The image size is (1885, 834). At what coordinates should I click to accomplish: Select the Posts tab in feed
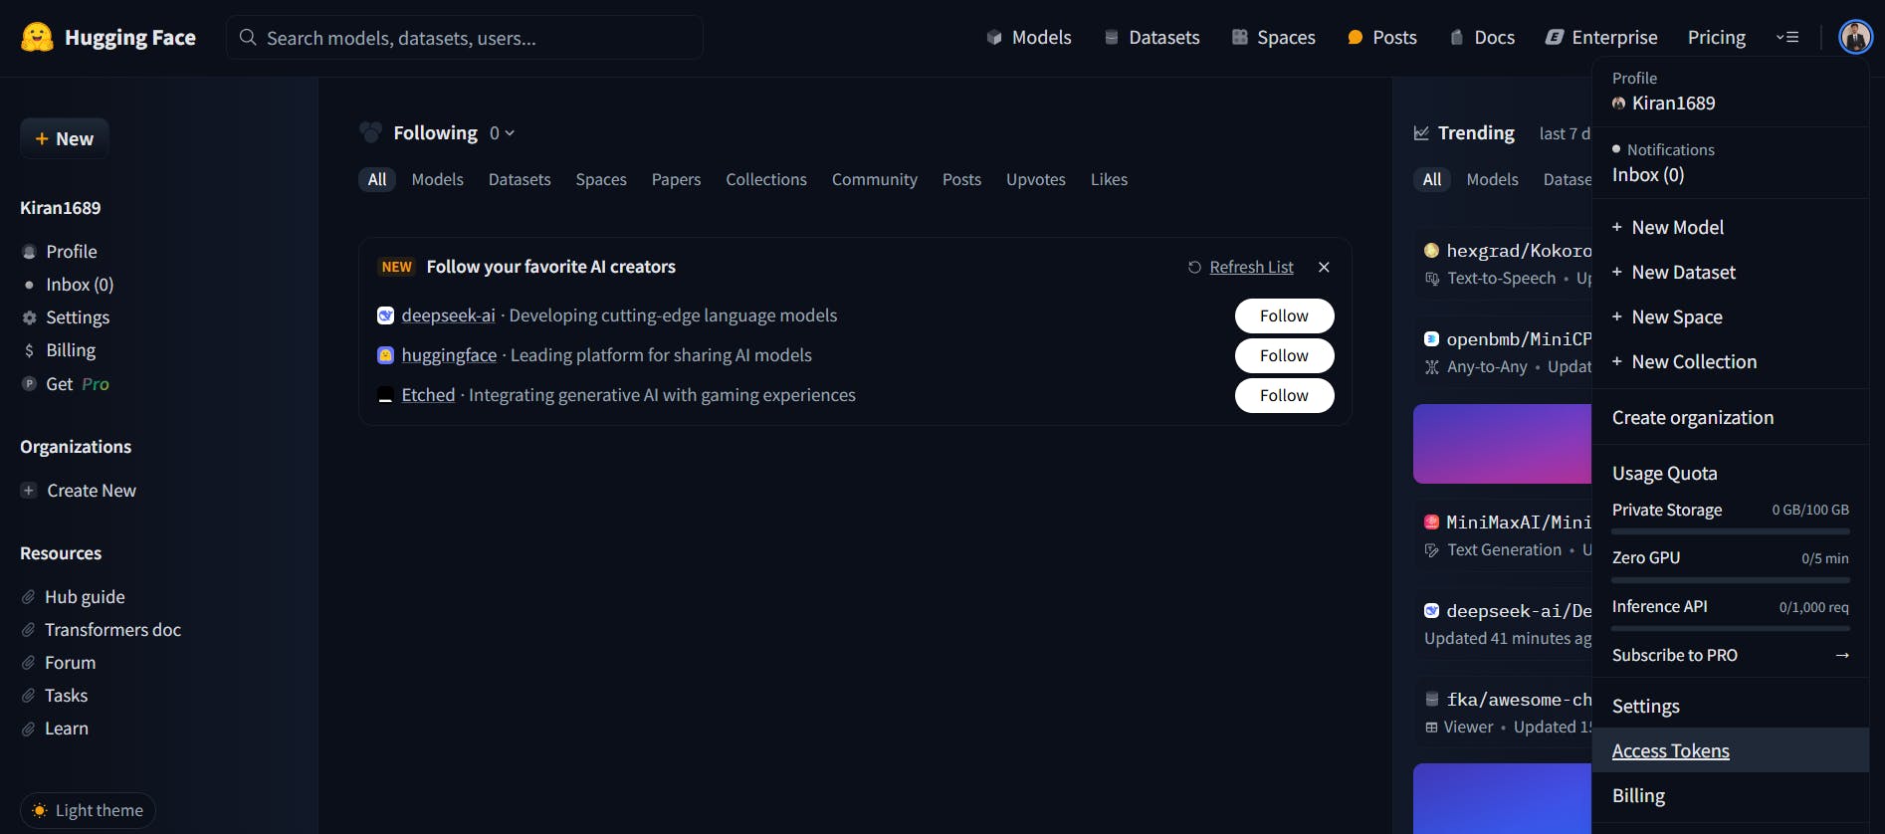point(962,180)
